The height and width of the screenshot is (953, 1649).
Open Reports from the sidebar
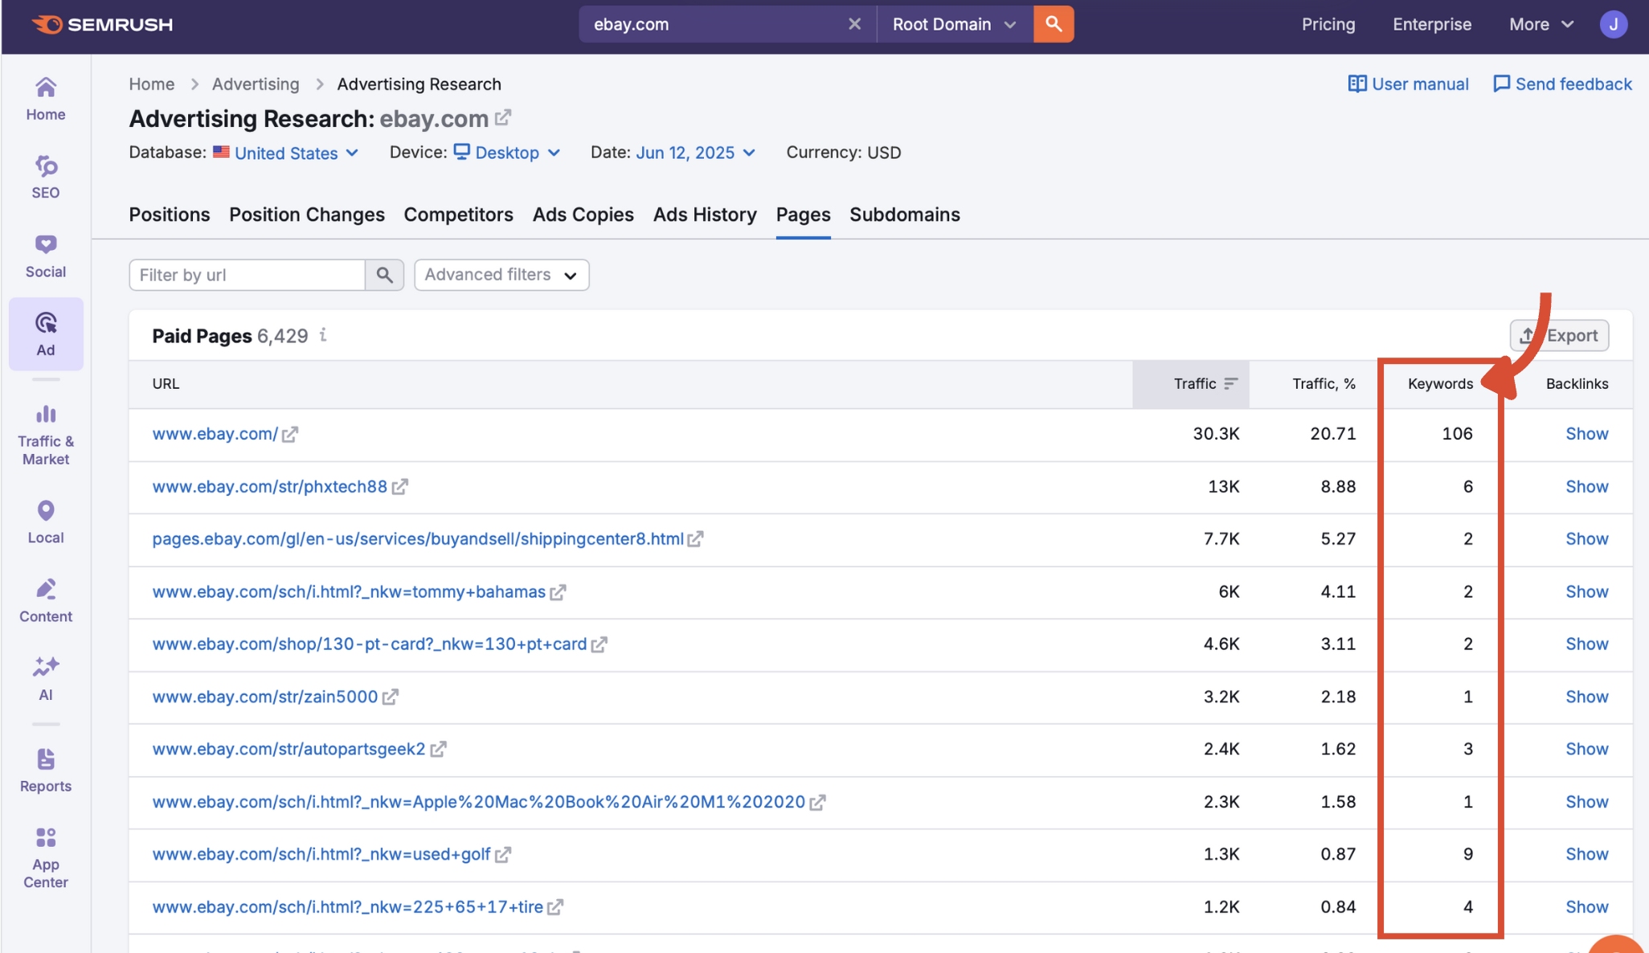(45, 769)
